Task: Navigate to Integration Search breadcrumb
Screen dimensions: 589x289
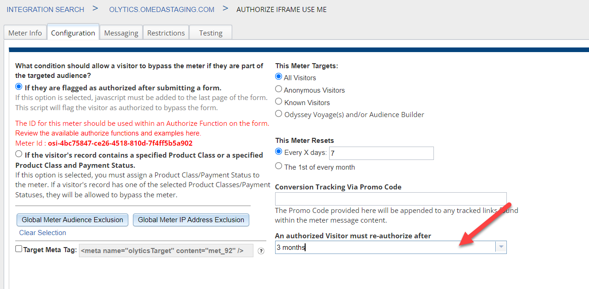Action: pyautogui.click(x=45, y=10)
